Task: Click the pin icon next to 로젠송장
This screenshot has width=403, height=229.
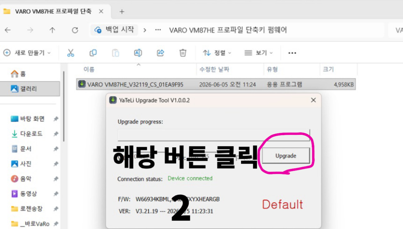Action: click(x=56, y=209)
